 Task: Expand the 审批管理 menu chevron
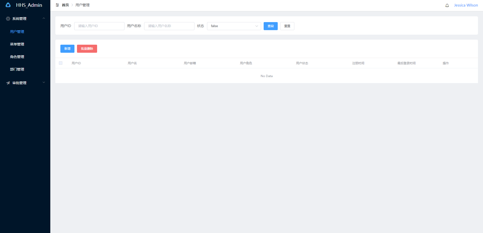pyautogui.click(x=44, y=82)
